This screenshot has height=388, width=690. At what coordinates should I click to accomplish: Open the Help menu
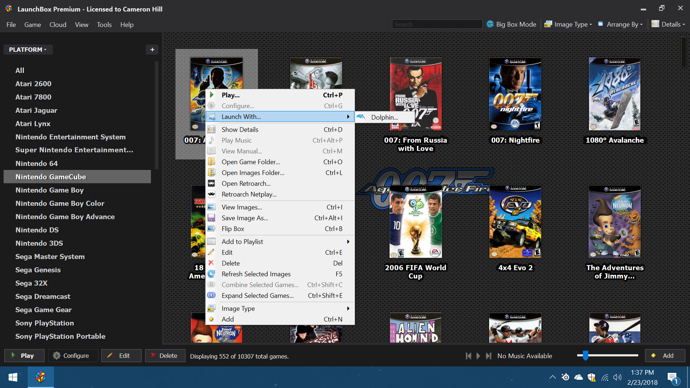click(127, 24)
